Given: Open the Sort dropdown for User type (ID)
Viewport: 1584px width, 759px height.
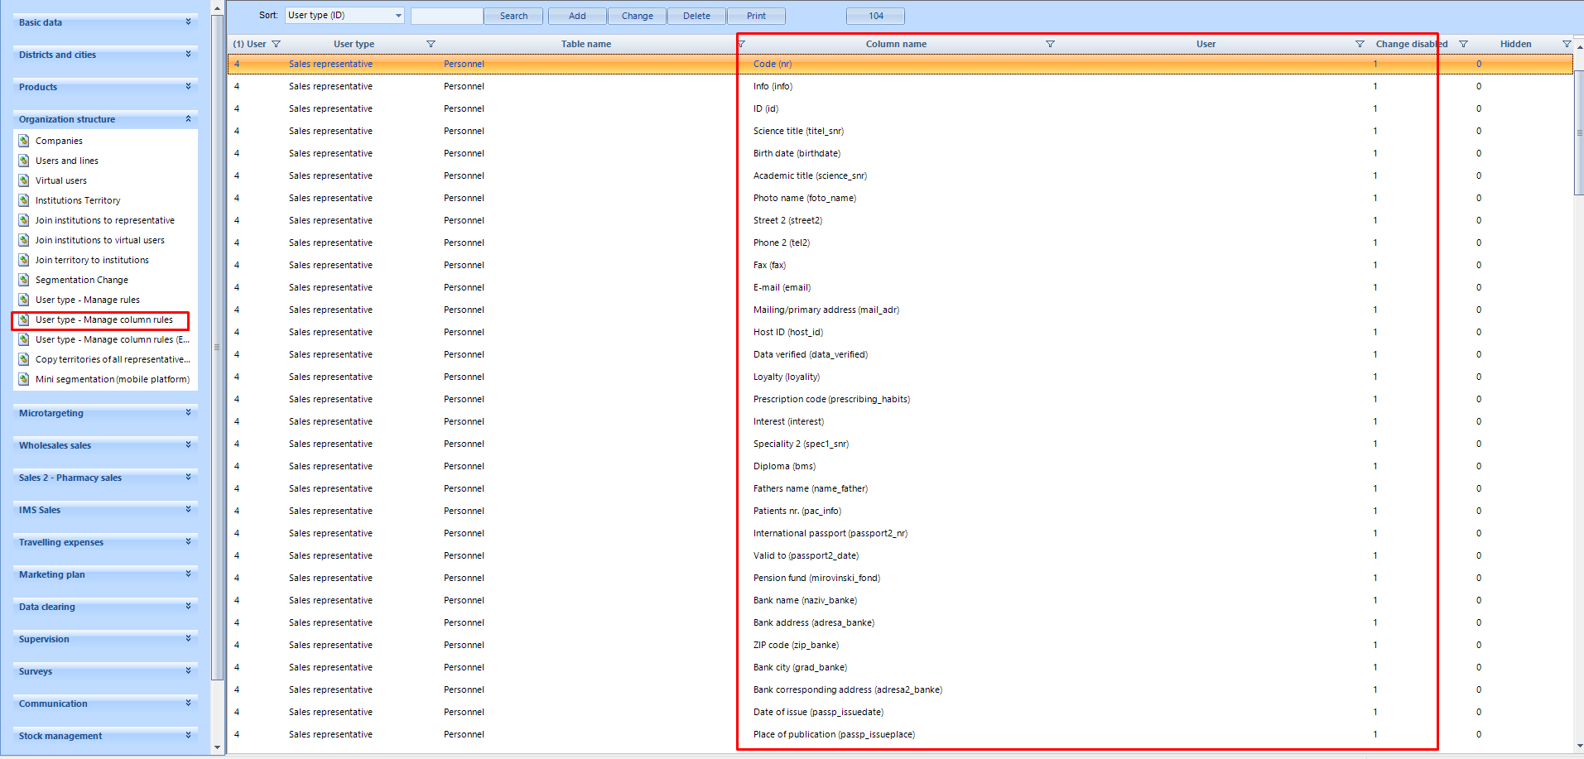Looking at the screenshot, I should (398, 16).
